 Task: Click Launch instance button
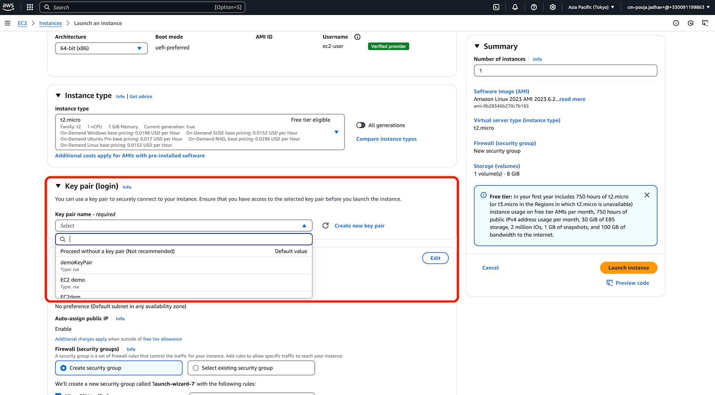click(x=628, y=268)
